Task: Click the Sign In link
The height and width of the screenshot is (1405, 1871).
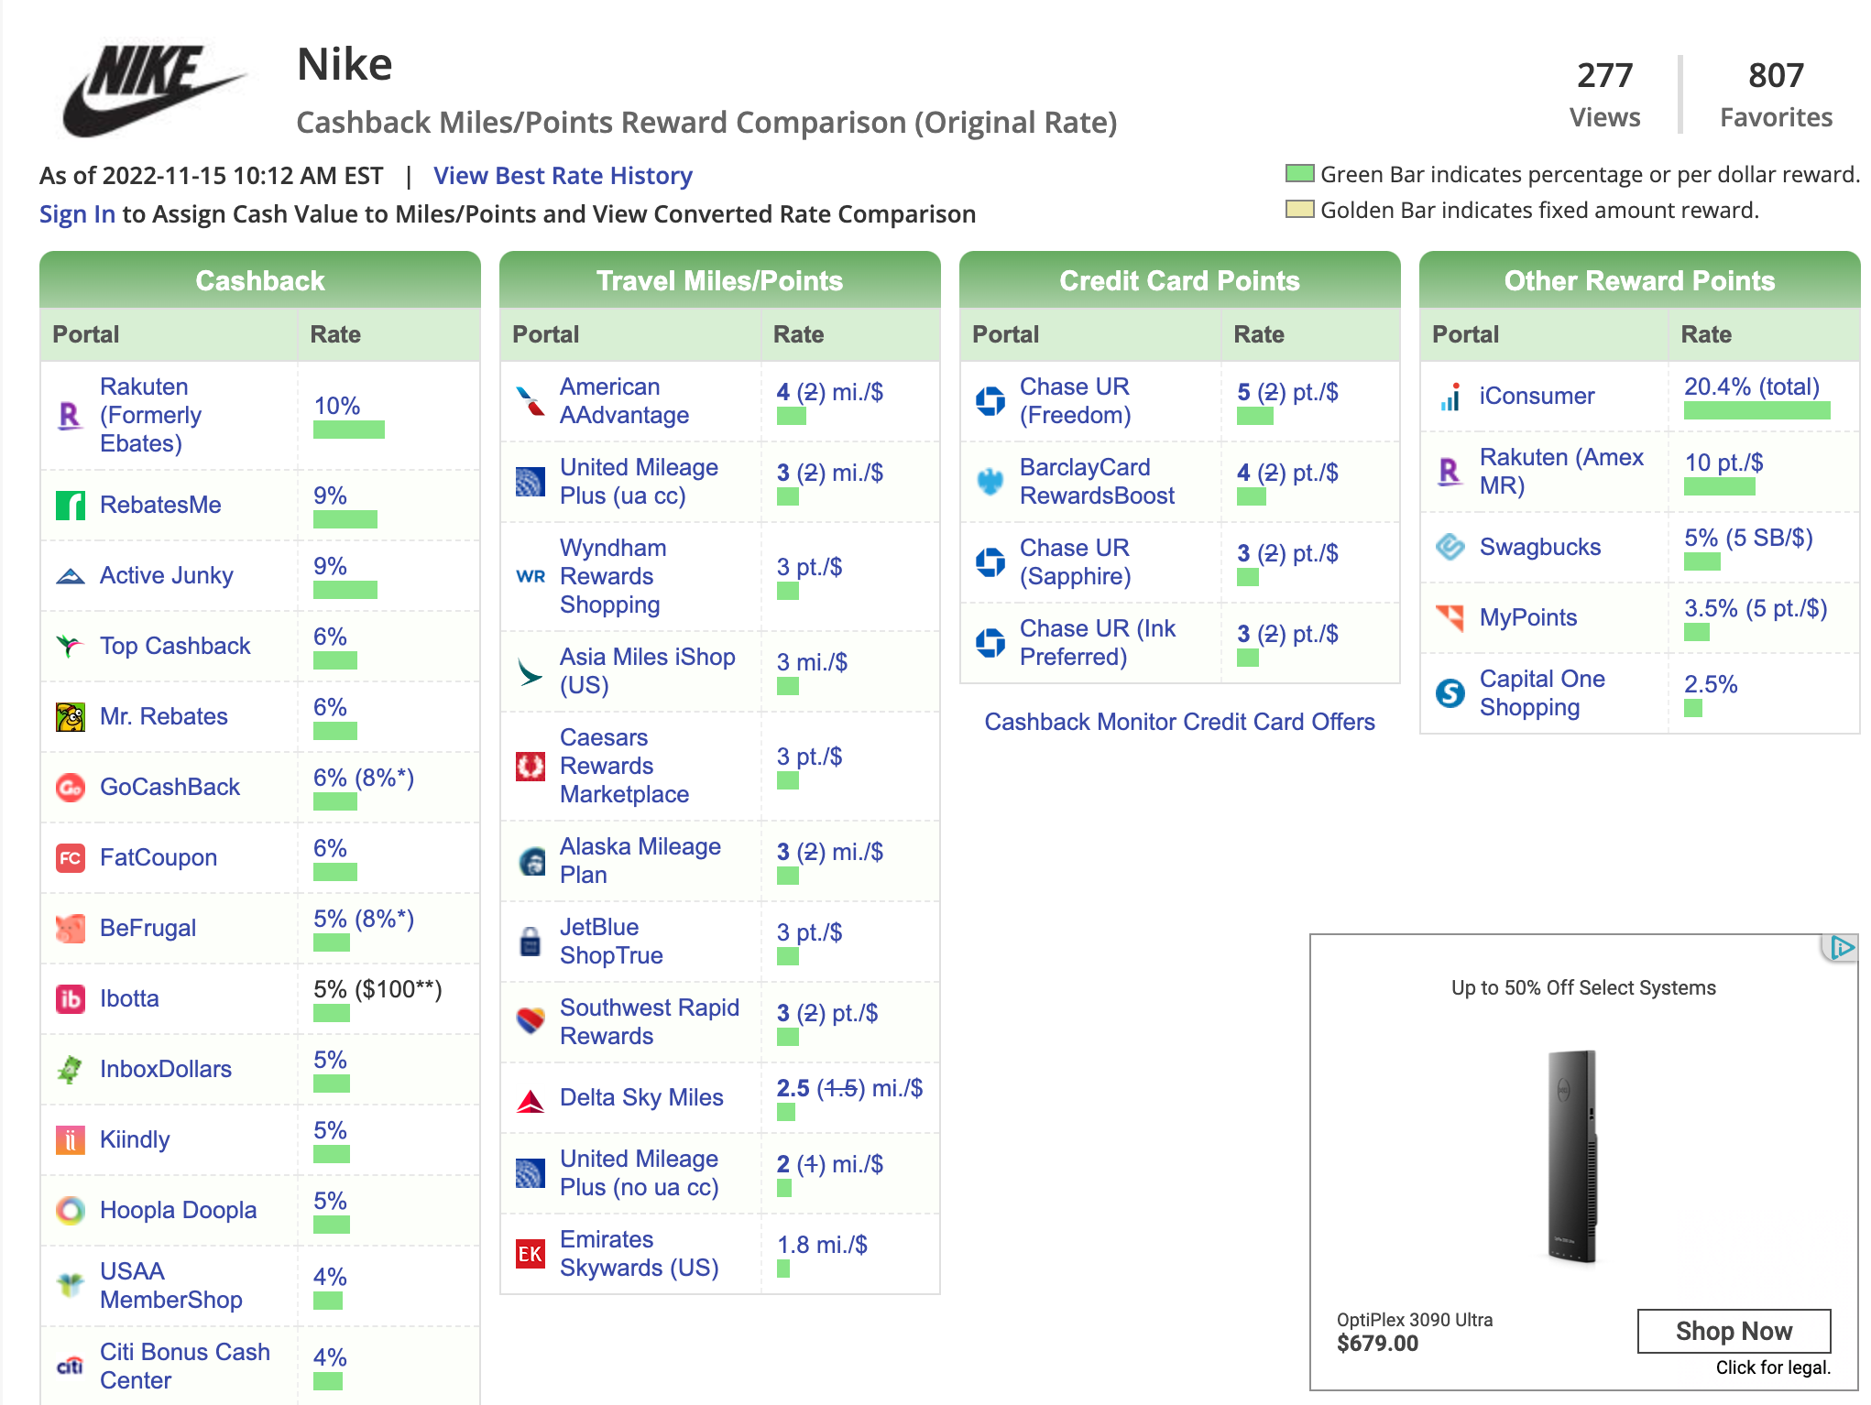Action: [77, 214]
